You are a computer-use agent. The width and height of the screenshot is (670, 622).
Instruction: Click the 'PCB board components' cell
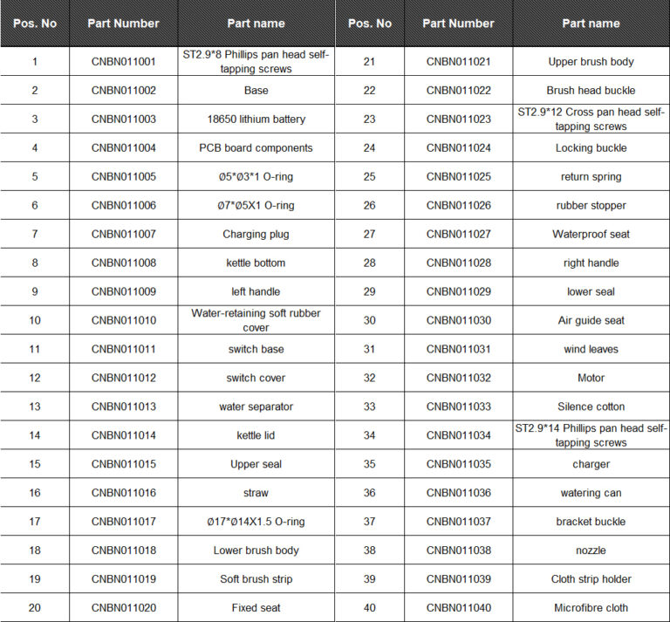pos(256,147)
